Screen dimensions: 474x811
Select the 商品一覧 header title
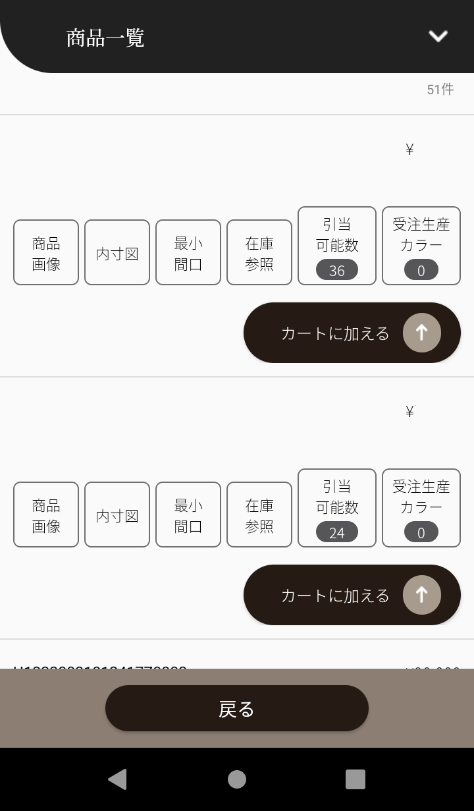tap(105, 38)
